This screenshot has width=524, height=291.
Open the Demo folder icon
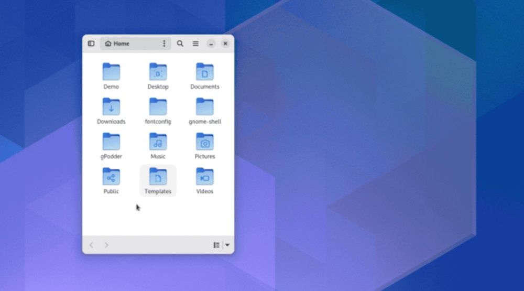[111, 72]
